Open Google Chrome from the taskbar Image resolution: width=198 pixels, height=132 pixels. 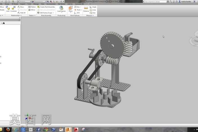[46, 129]
